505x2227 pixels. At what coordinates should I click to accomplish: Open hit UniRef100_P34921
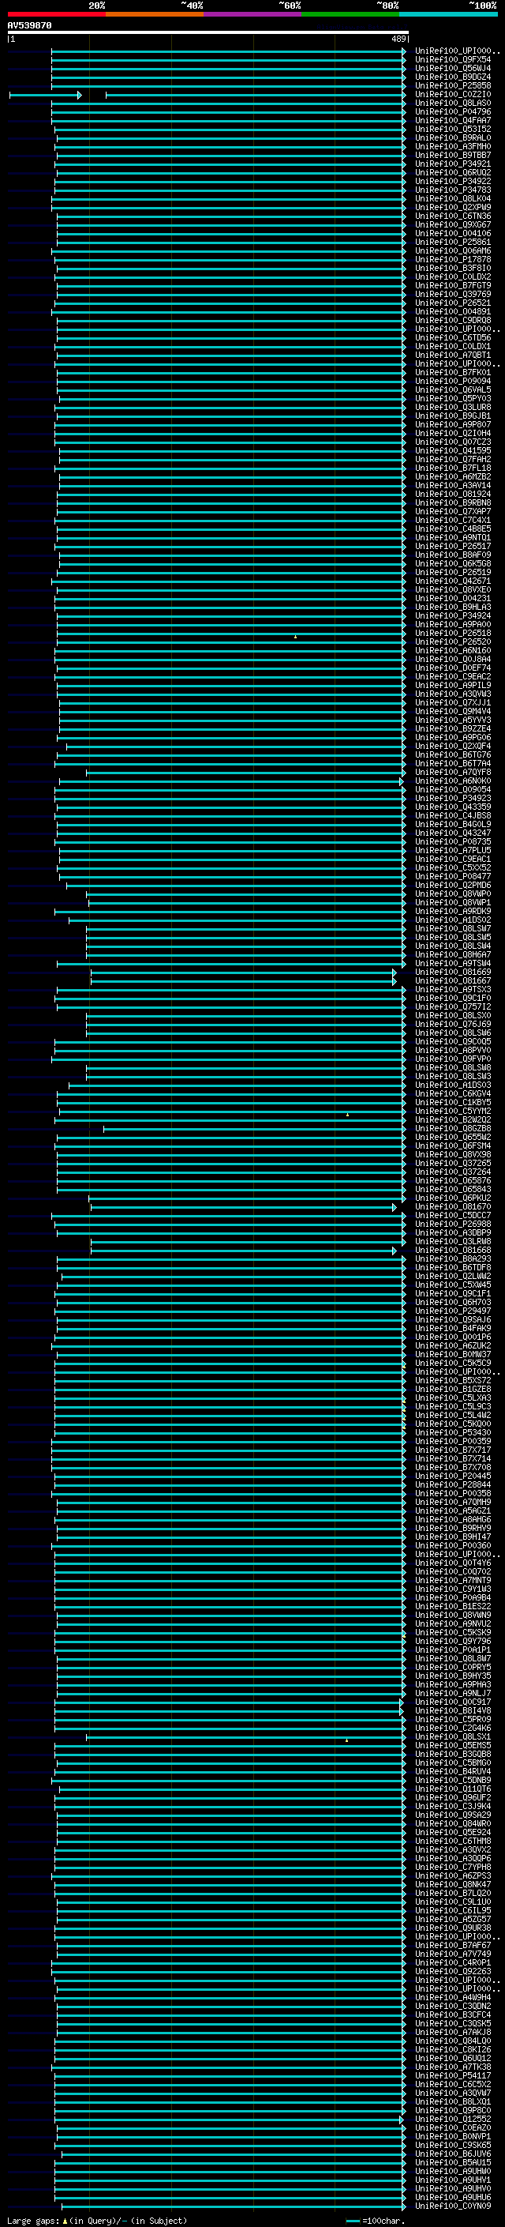click(x=452, y=164)
